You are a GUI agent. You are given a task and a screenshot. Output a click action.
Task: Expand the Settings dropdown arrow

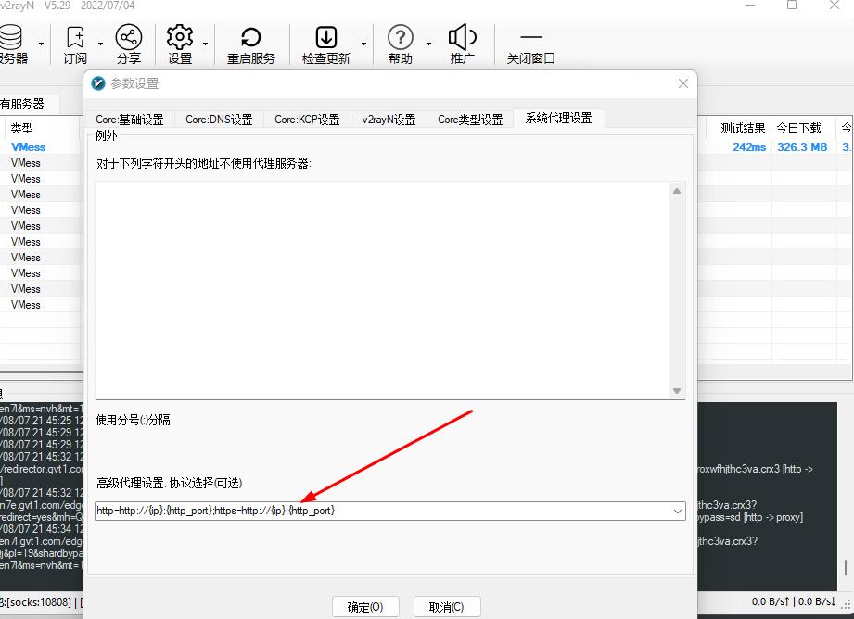coord(205,44)
